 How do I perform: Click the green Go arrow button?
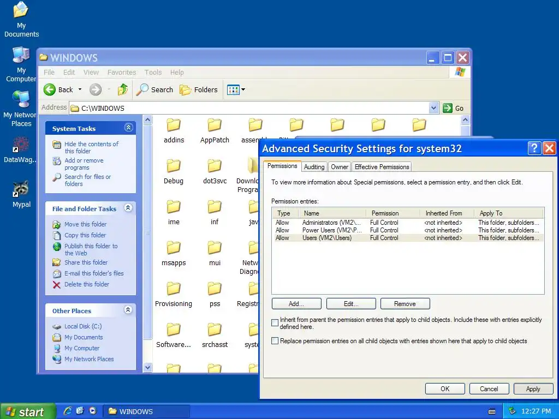(448, 108)
